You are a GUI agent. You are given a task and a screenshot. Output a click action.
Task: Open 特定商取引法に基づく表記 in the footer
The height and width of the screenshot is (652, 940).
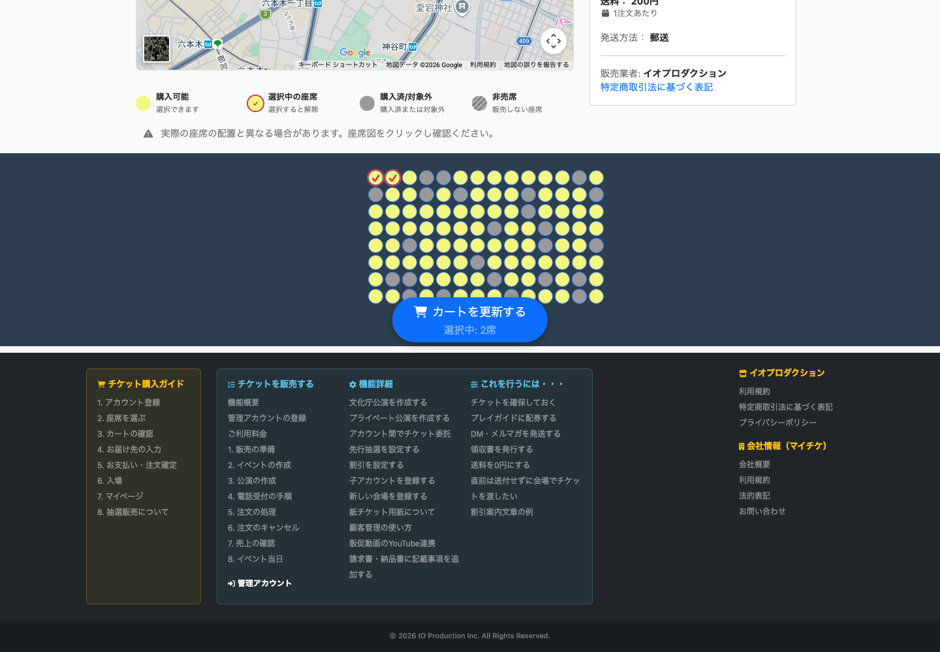click(786, 407)
